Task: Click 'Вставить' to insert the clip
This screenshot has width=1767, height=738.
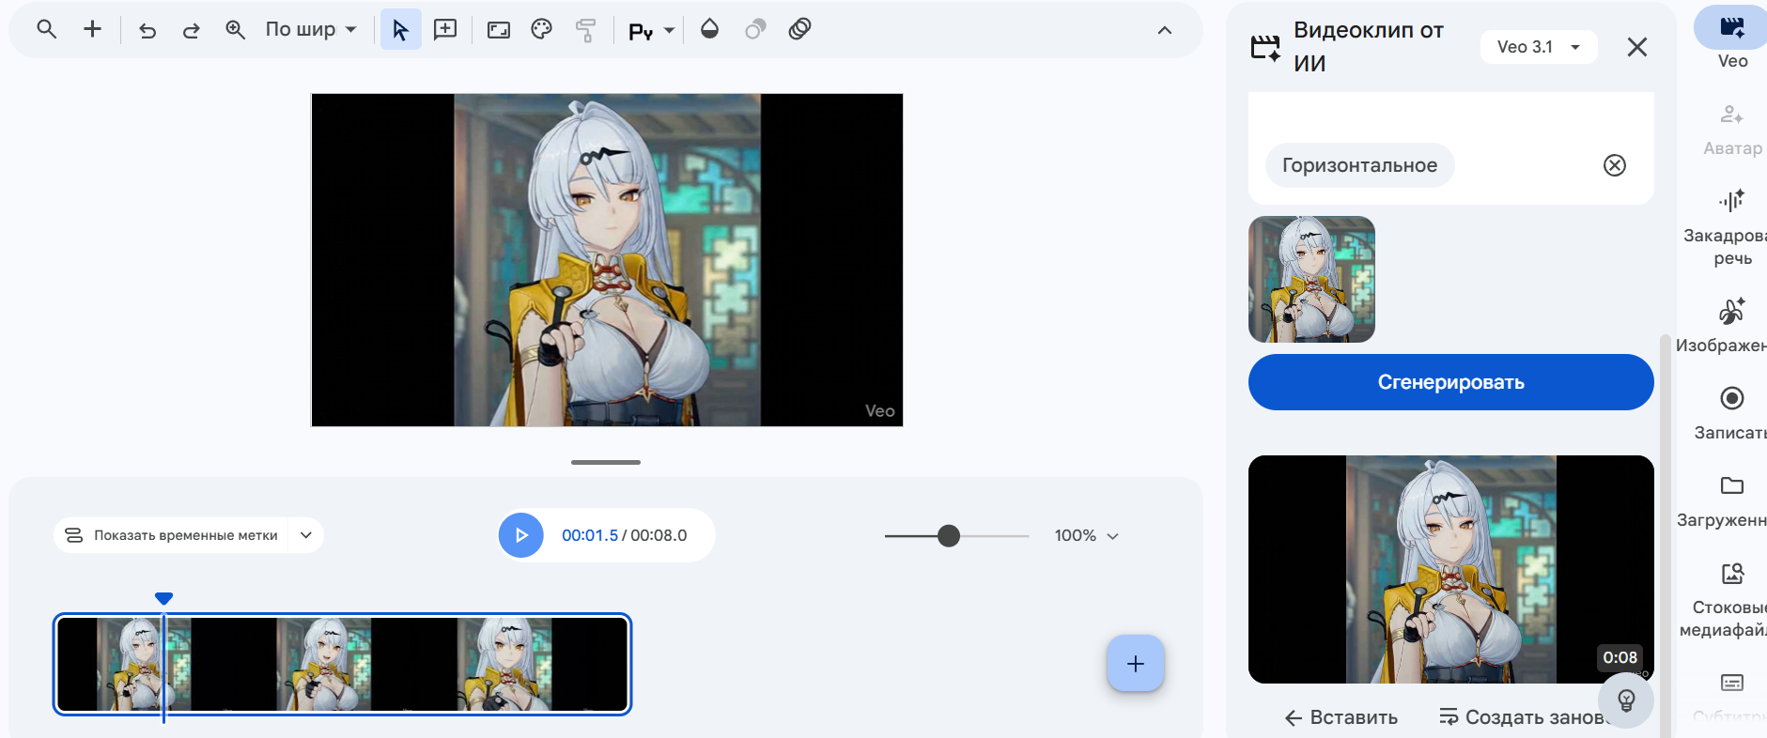Action: click(x=1341, y=717)
